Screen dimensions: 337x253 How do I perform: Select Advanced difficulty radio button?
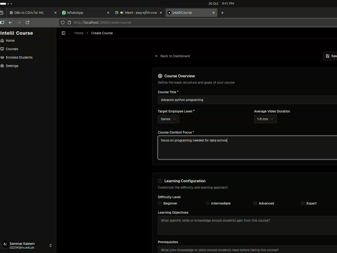[x=255, y=203]
